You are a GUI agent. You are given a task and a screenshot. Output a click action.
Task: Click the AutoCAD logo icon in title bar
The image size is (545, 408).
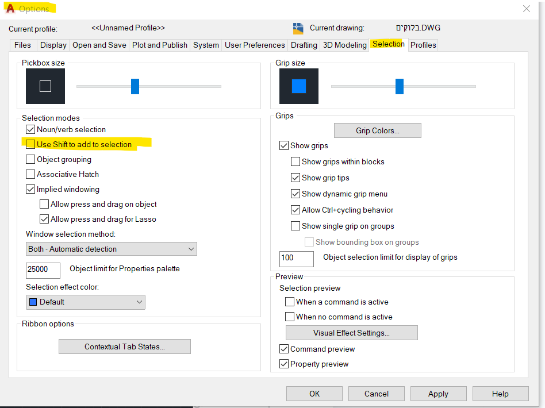pyautogui.click(x=10, y=9)
